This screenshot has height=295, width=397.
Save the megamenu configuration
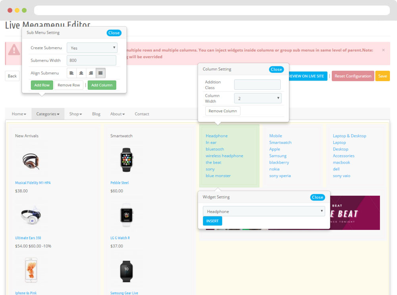(x=382, y=76)
